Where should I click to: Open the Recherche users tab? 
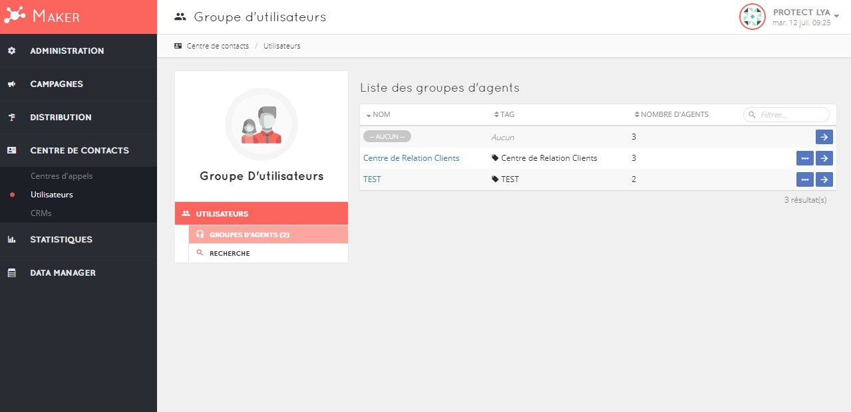[x=230, y=253]
